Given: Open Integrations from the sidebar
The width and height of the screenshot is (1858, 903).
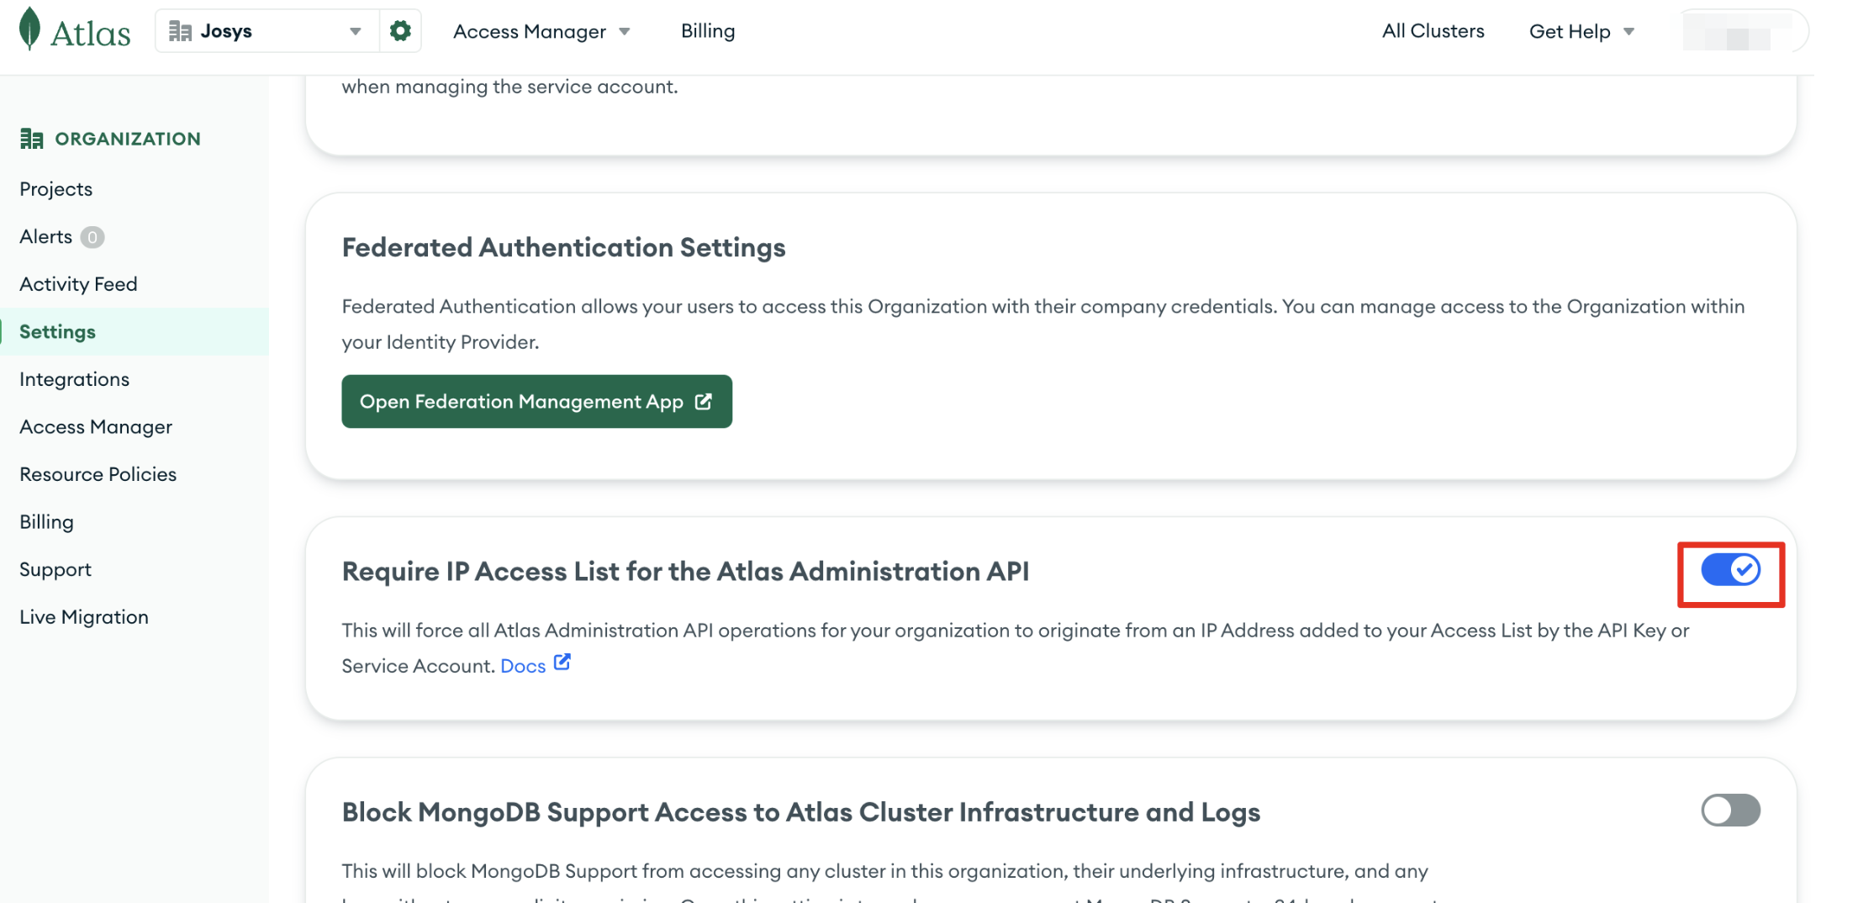Looking at the screenshot, I should tap(75, 379).
